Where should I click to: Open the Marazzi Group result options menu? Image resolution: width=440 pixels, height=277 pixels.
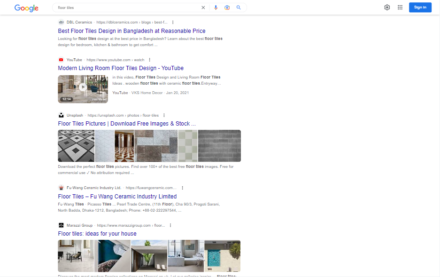[170, 225]
